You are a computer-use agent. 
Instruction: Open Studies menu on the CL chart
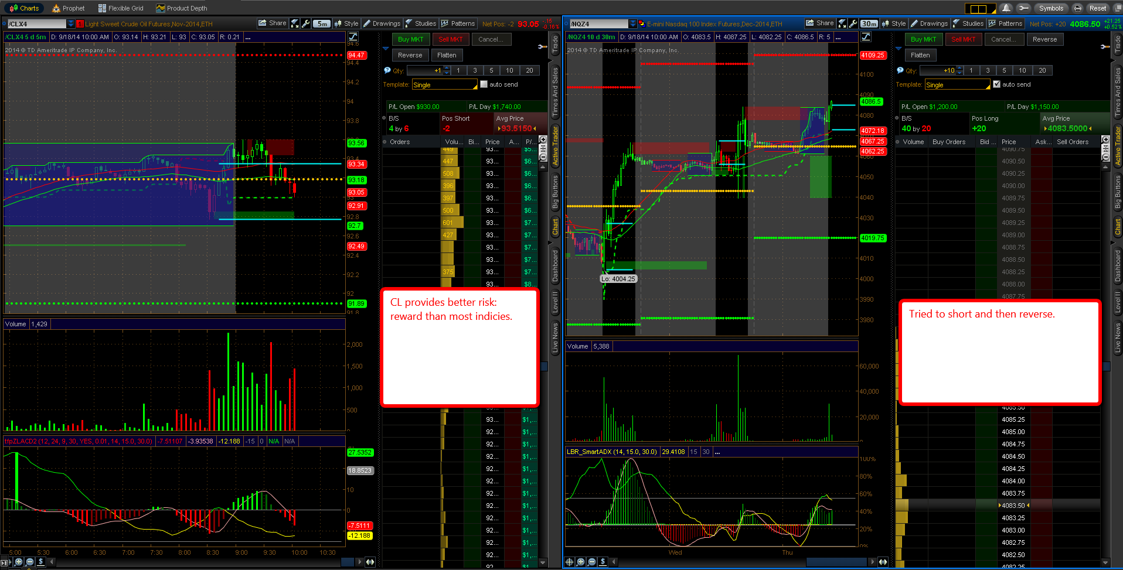click(421, 23)
